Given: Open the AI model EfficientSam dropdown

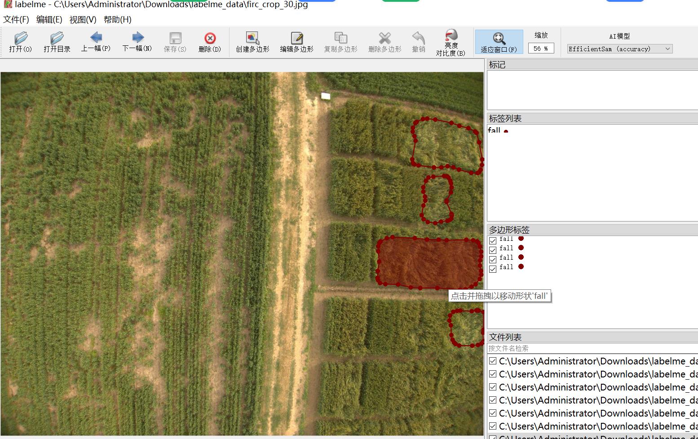Looking at the screenshot, I should [x=619, y=49].
